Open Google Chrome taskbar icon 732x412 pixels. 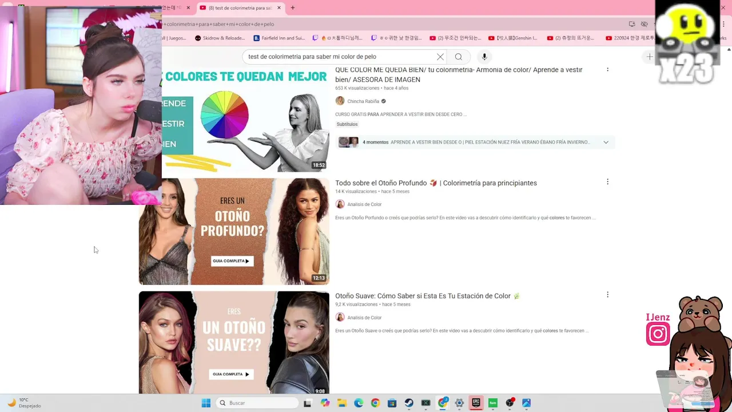click(x=375, y=403)
